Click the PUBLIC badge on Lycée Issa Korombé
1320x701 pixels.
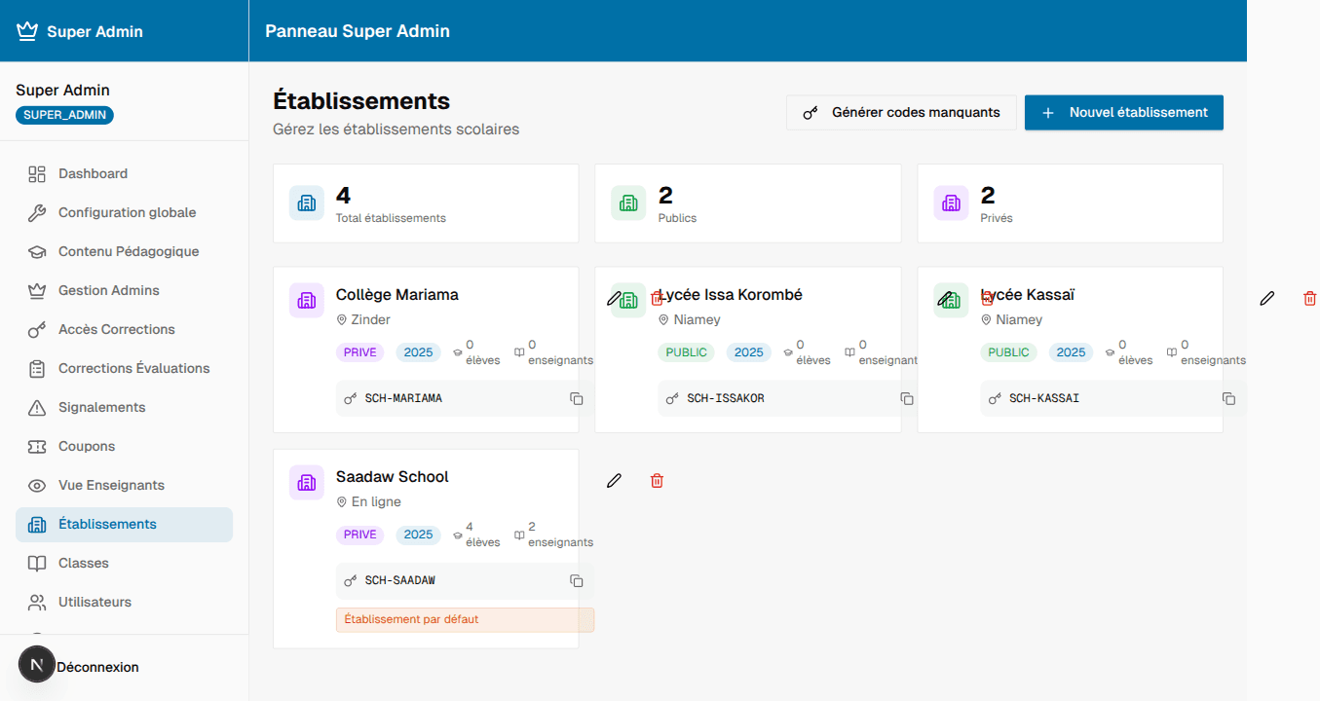(686, 352)
